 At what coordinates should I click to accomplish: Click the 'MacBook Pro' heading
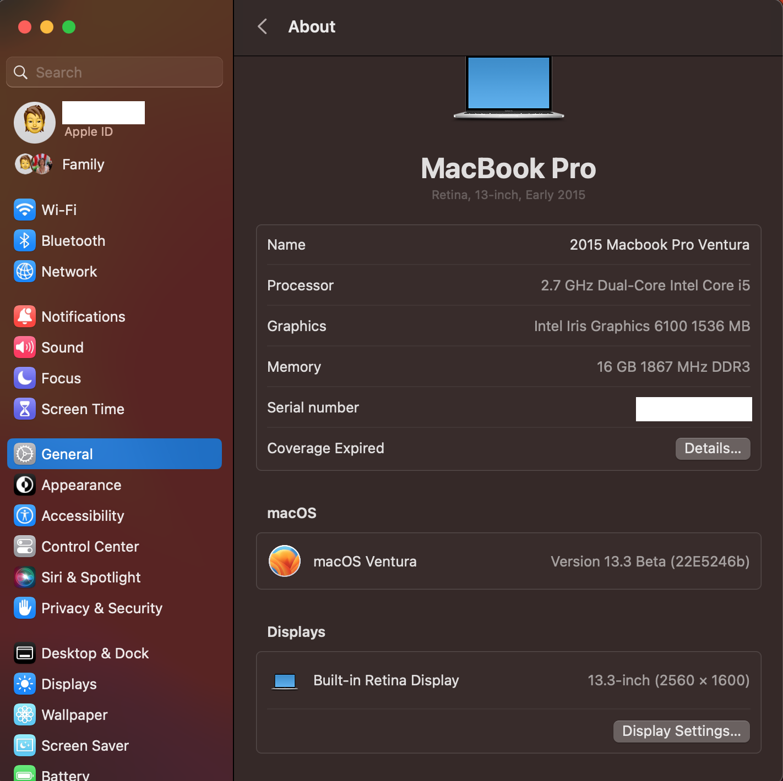click(508, 168)
